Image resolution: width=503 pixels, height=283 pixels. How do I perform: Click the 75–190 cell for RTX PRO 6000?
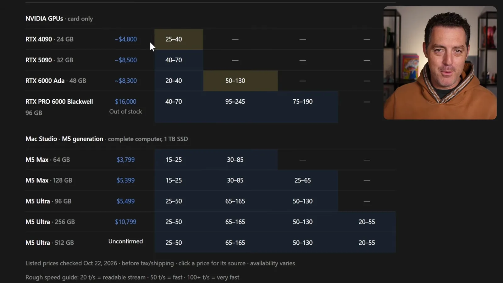coord(308,107)
